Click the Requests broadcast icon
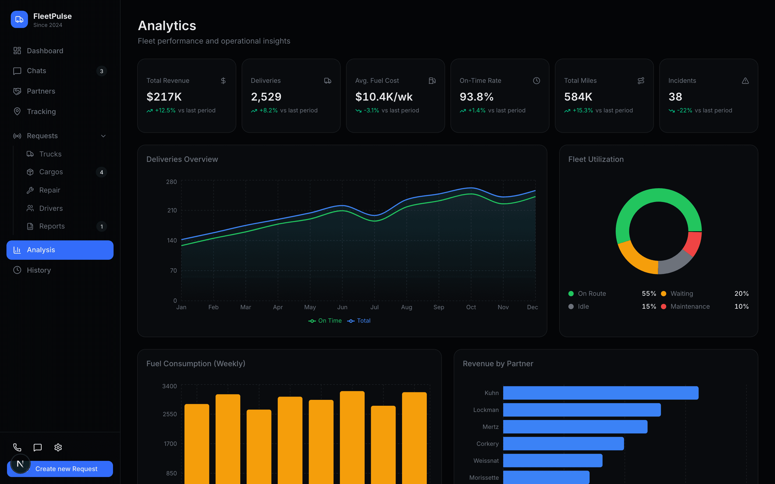This screenshot has height=484, width=775. [17, 136]
